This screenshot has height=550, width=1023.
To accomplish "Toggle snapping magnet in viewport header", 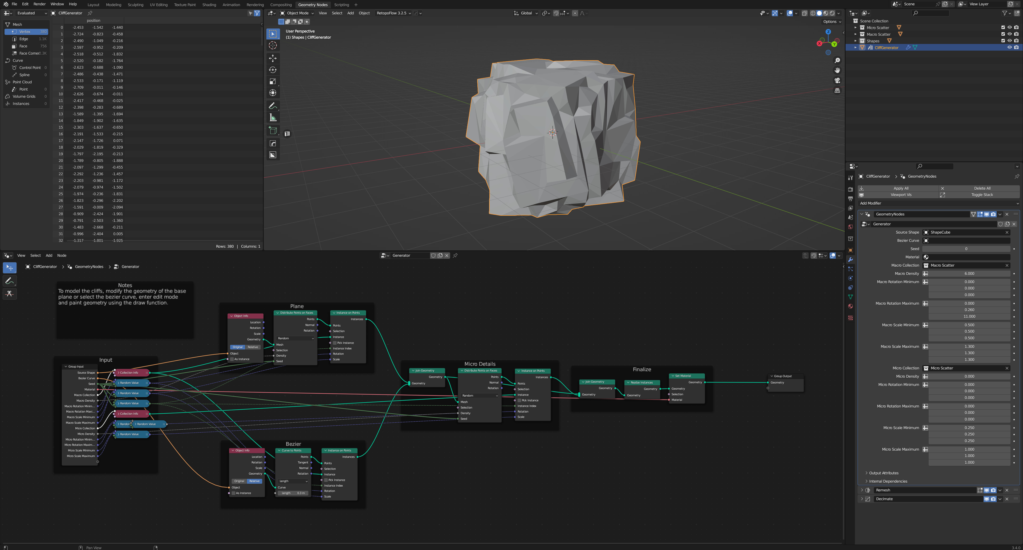I will click(x=555, y=13).
